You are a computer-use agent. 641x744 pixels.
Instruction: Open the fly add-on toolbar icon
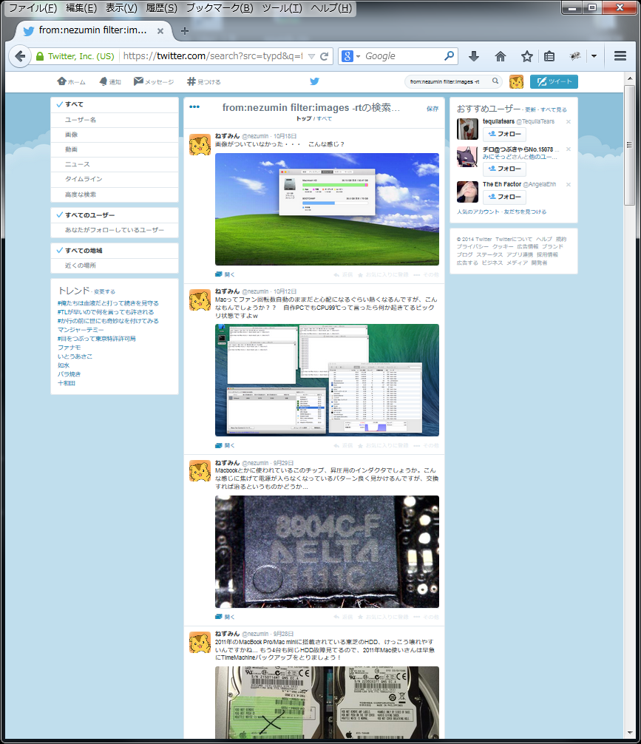[575, 56]
